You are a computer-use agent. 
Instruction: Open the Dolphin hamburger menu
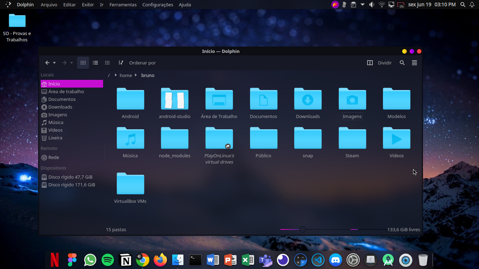point(414,63)
